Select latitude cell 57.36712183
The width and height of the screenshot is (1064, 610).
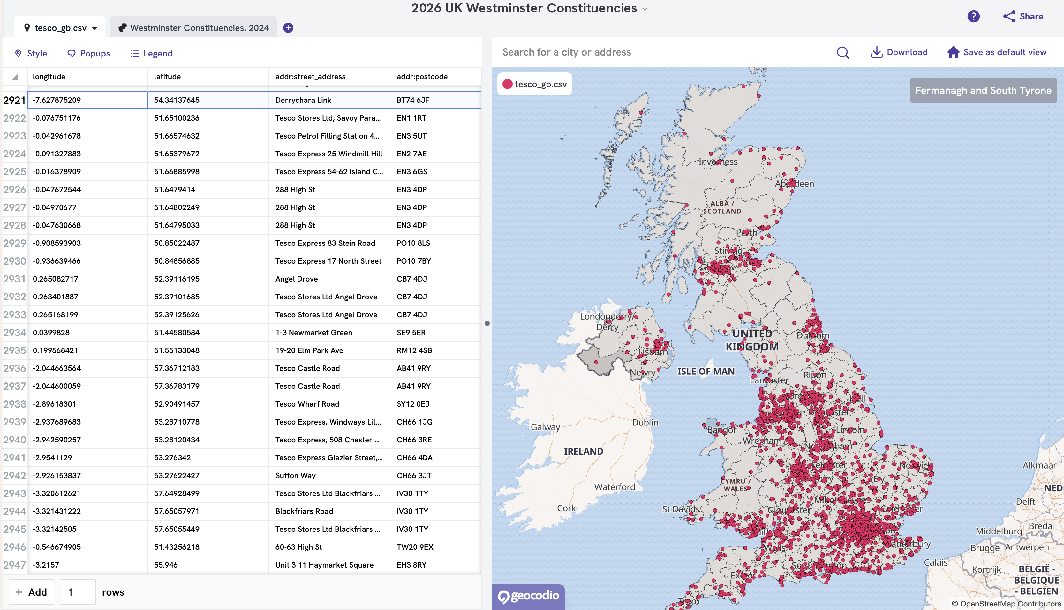point(208,368)
